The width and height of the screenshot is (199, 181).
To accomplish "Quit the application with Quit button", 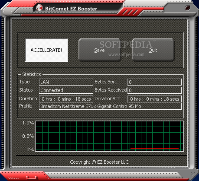I will coord(153,50).
